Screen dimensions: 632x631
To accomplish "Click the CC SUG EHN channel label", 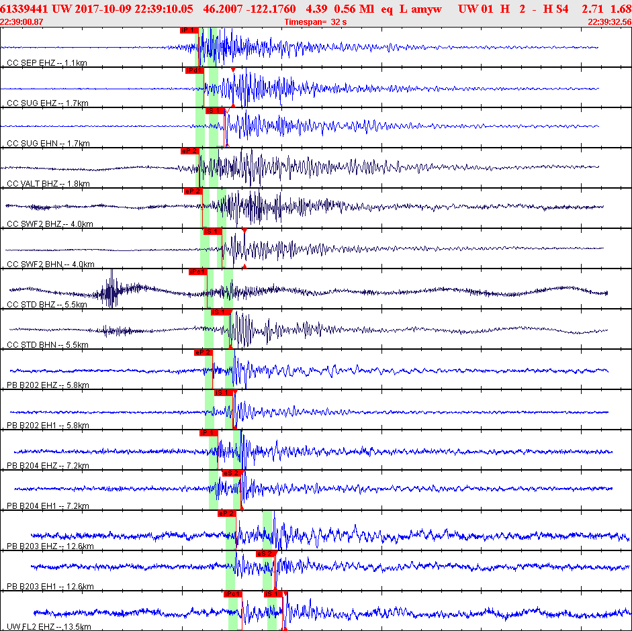I will coord(48,144).
